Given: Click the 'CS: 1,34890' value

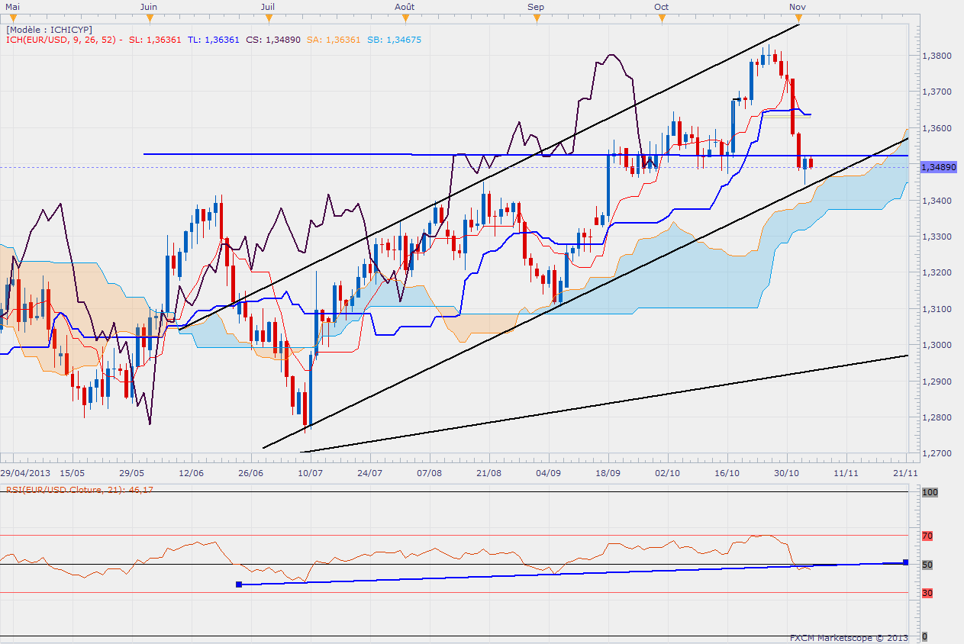Looking at the screenshot, I should tap(273, 40).
